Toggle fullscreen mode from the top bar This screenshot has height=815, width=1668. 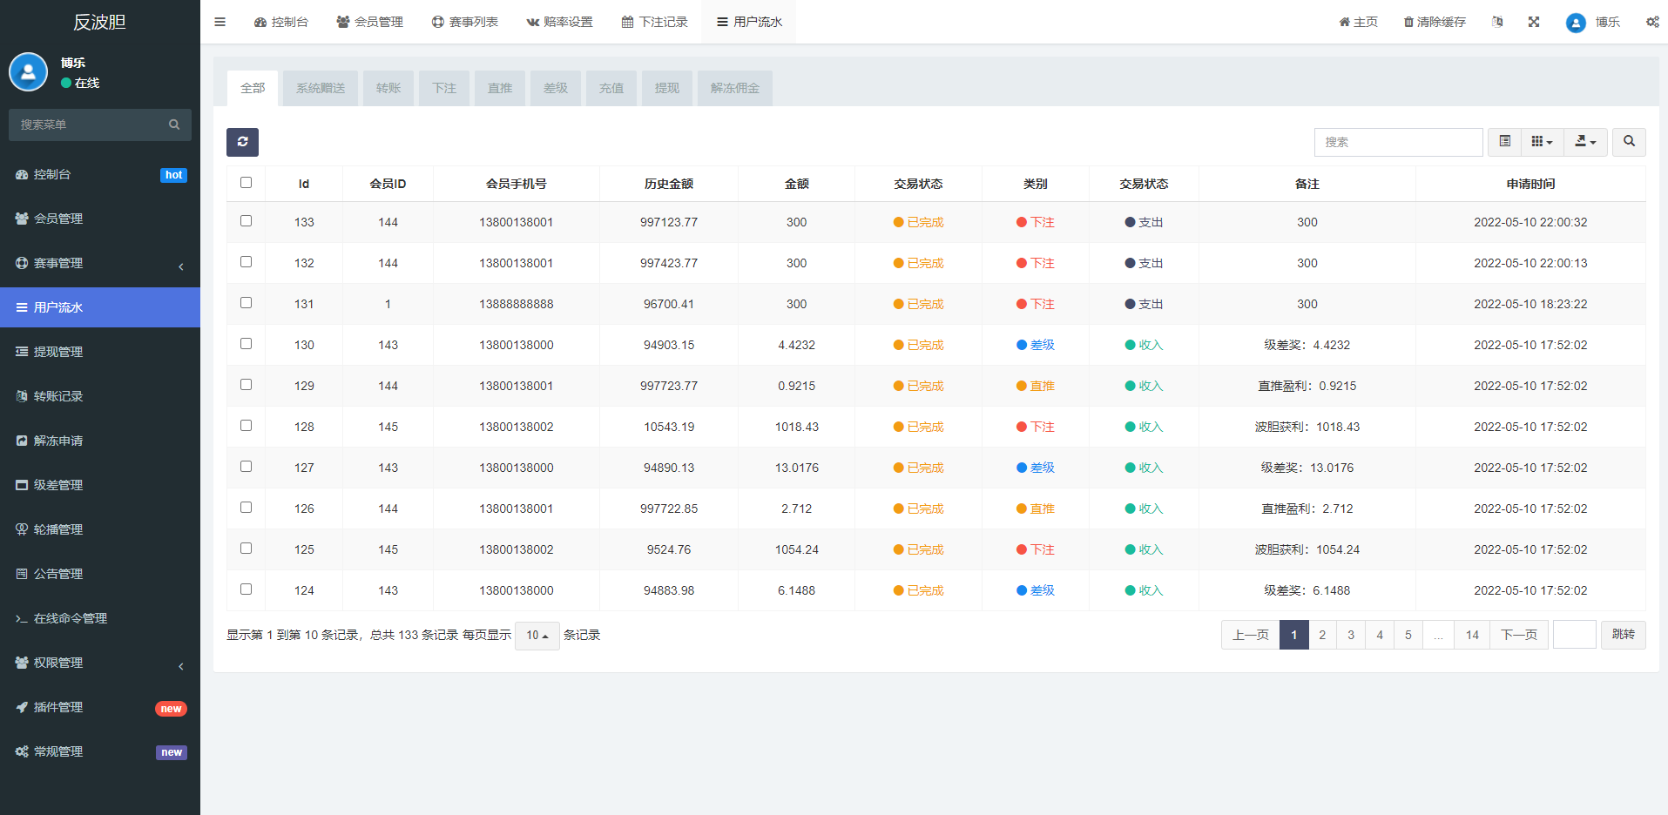1534,22
